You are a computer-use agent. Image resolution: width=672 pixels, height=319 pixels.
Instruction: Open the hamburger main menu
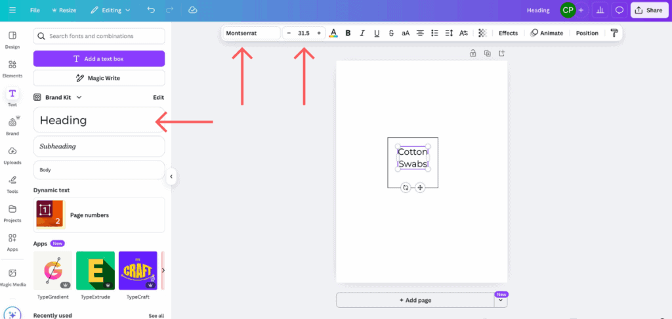point(12,11)
